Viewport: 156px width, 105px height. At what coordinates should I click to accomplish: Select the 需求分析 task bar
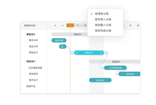(x=59, y=40)
